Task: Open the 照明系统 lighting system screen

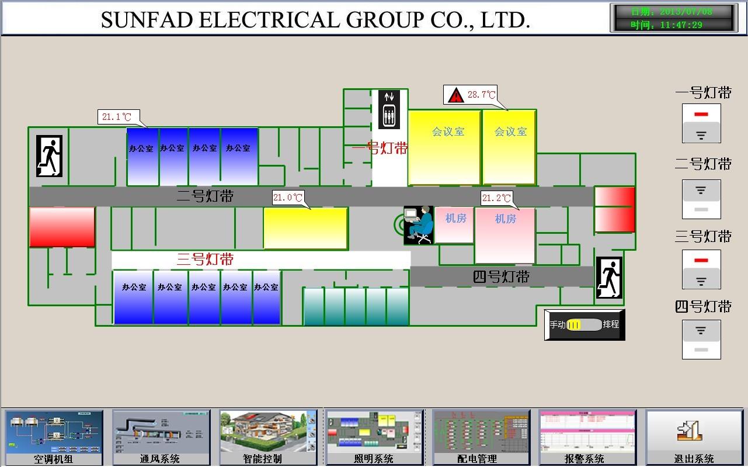Action: click(374, 438)
